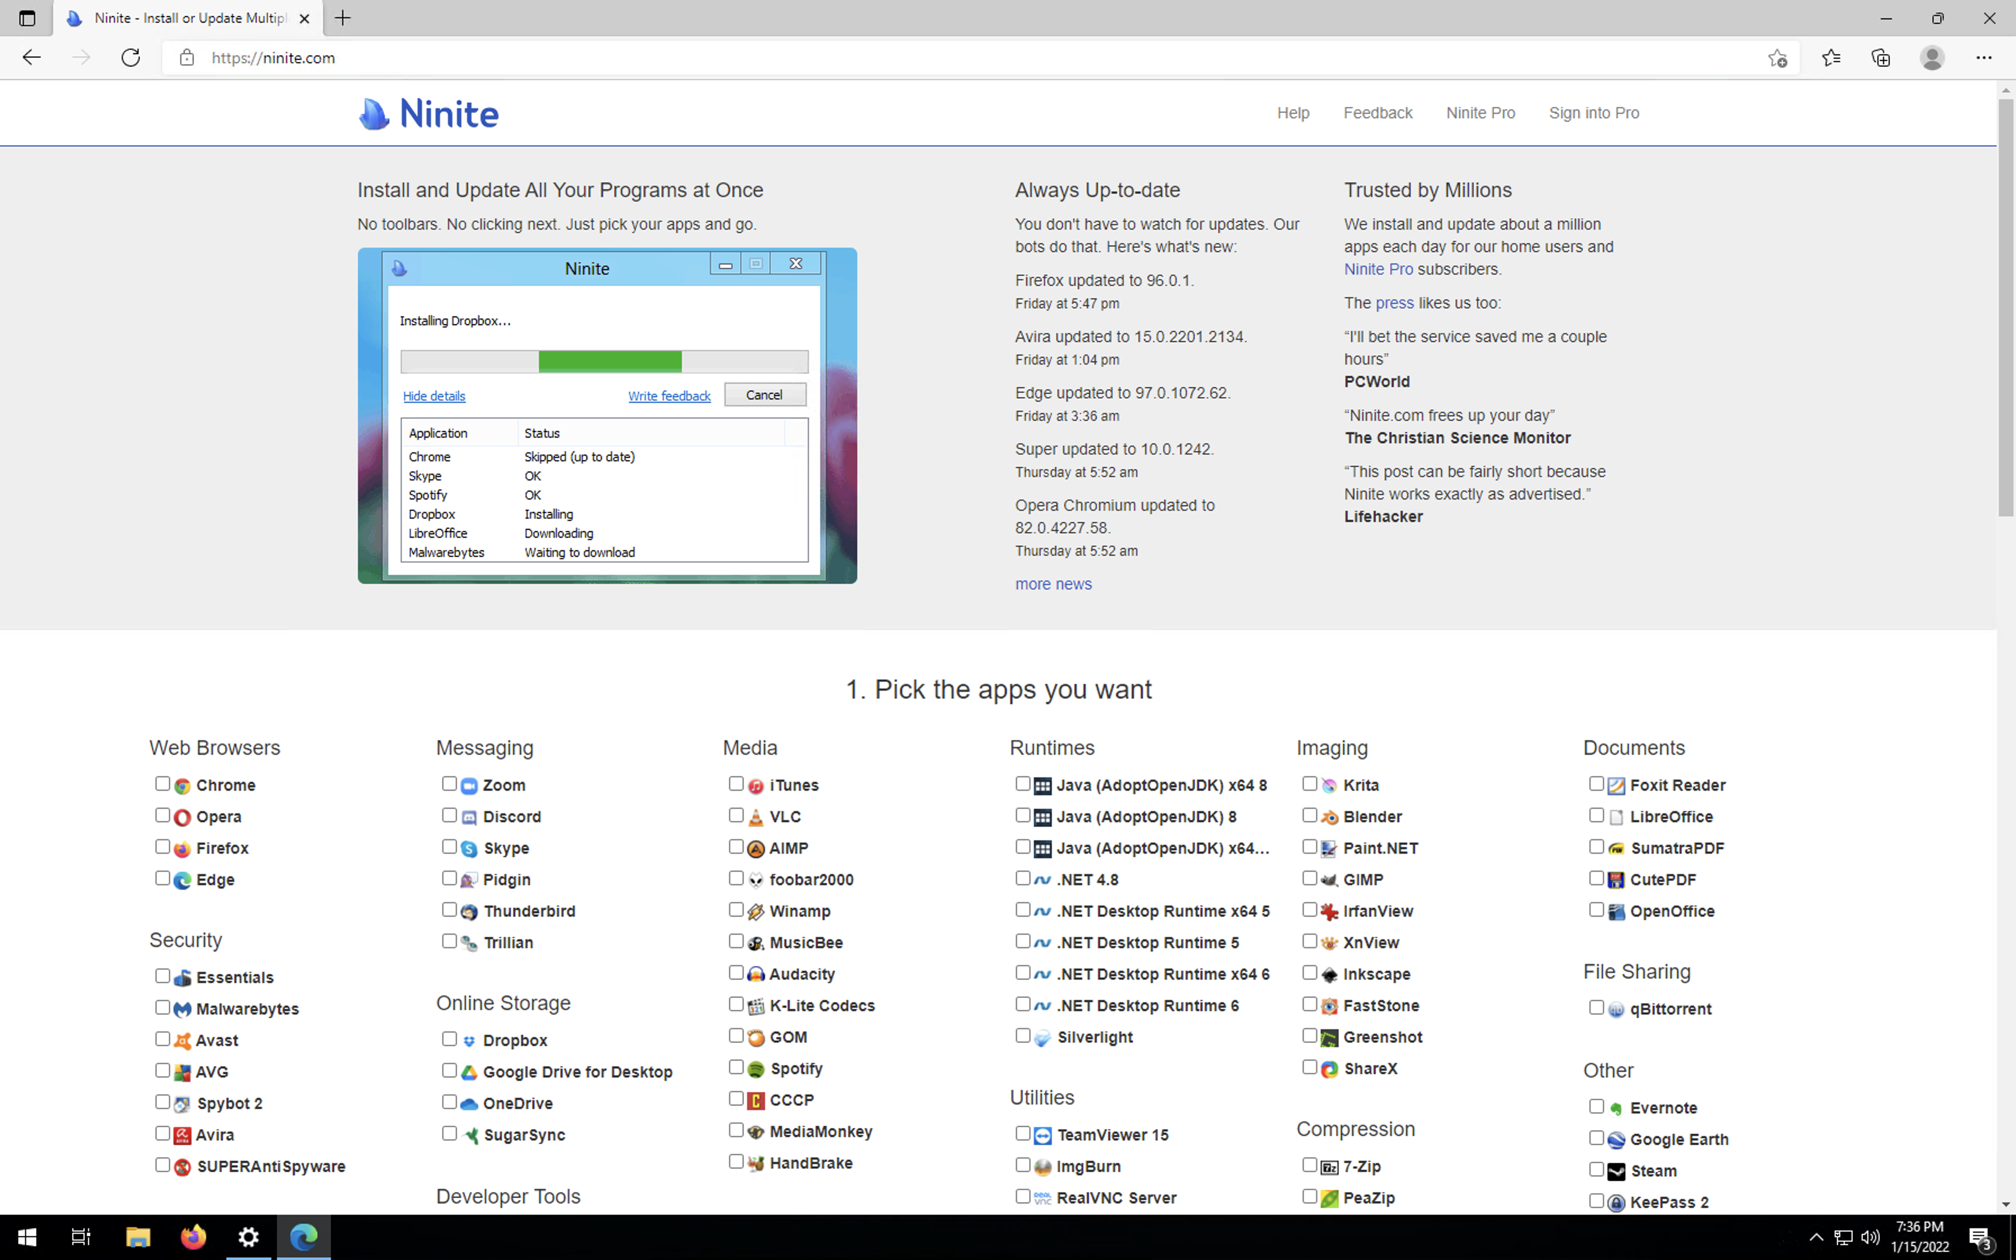Viewport: 2016px width, 1260px height.
Task: Click the Spotify app icon
Action: 755,1069
